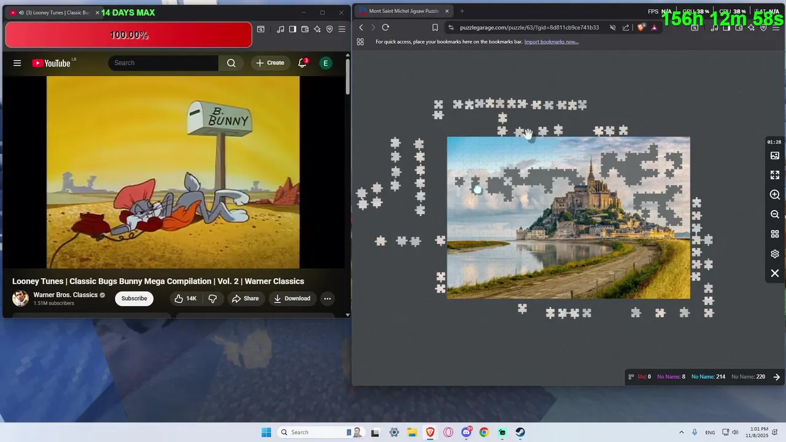Show the puzzle preview image icon

(775, 156)
